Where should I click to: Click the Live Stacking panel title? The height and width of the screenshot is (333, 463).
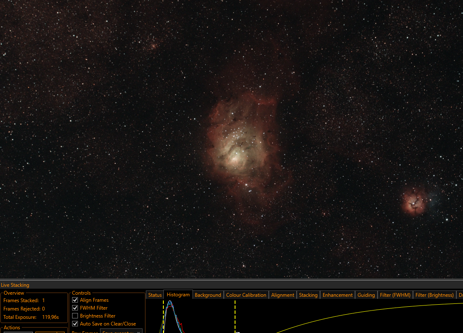pyautogui.click(x=15, y=285)
